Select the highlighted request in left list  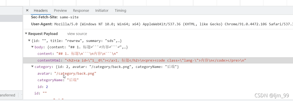[x=11, y=19]
